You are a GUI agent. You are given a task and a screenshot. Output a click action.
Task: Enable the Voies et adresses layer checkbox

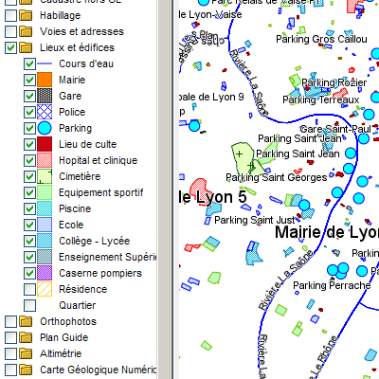click(11, 31)
